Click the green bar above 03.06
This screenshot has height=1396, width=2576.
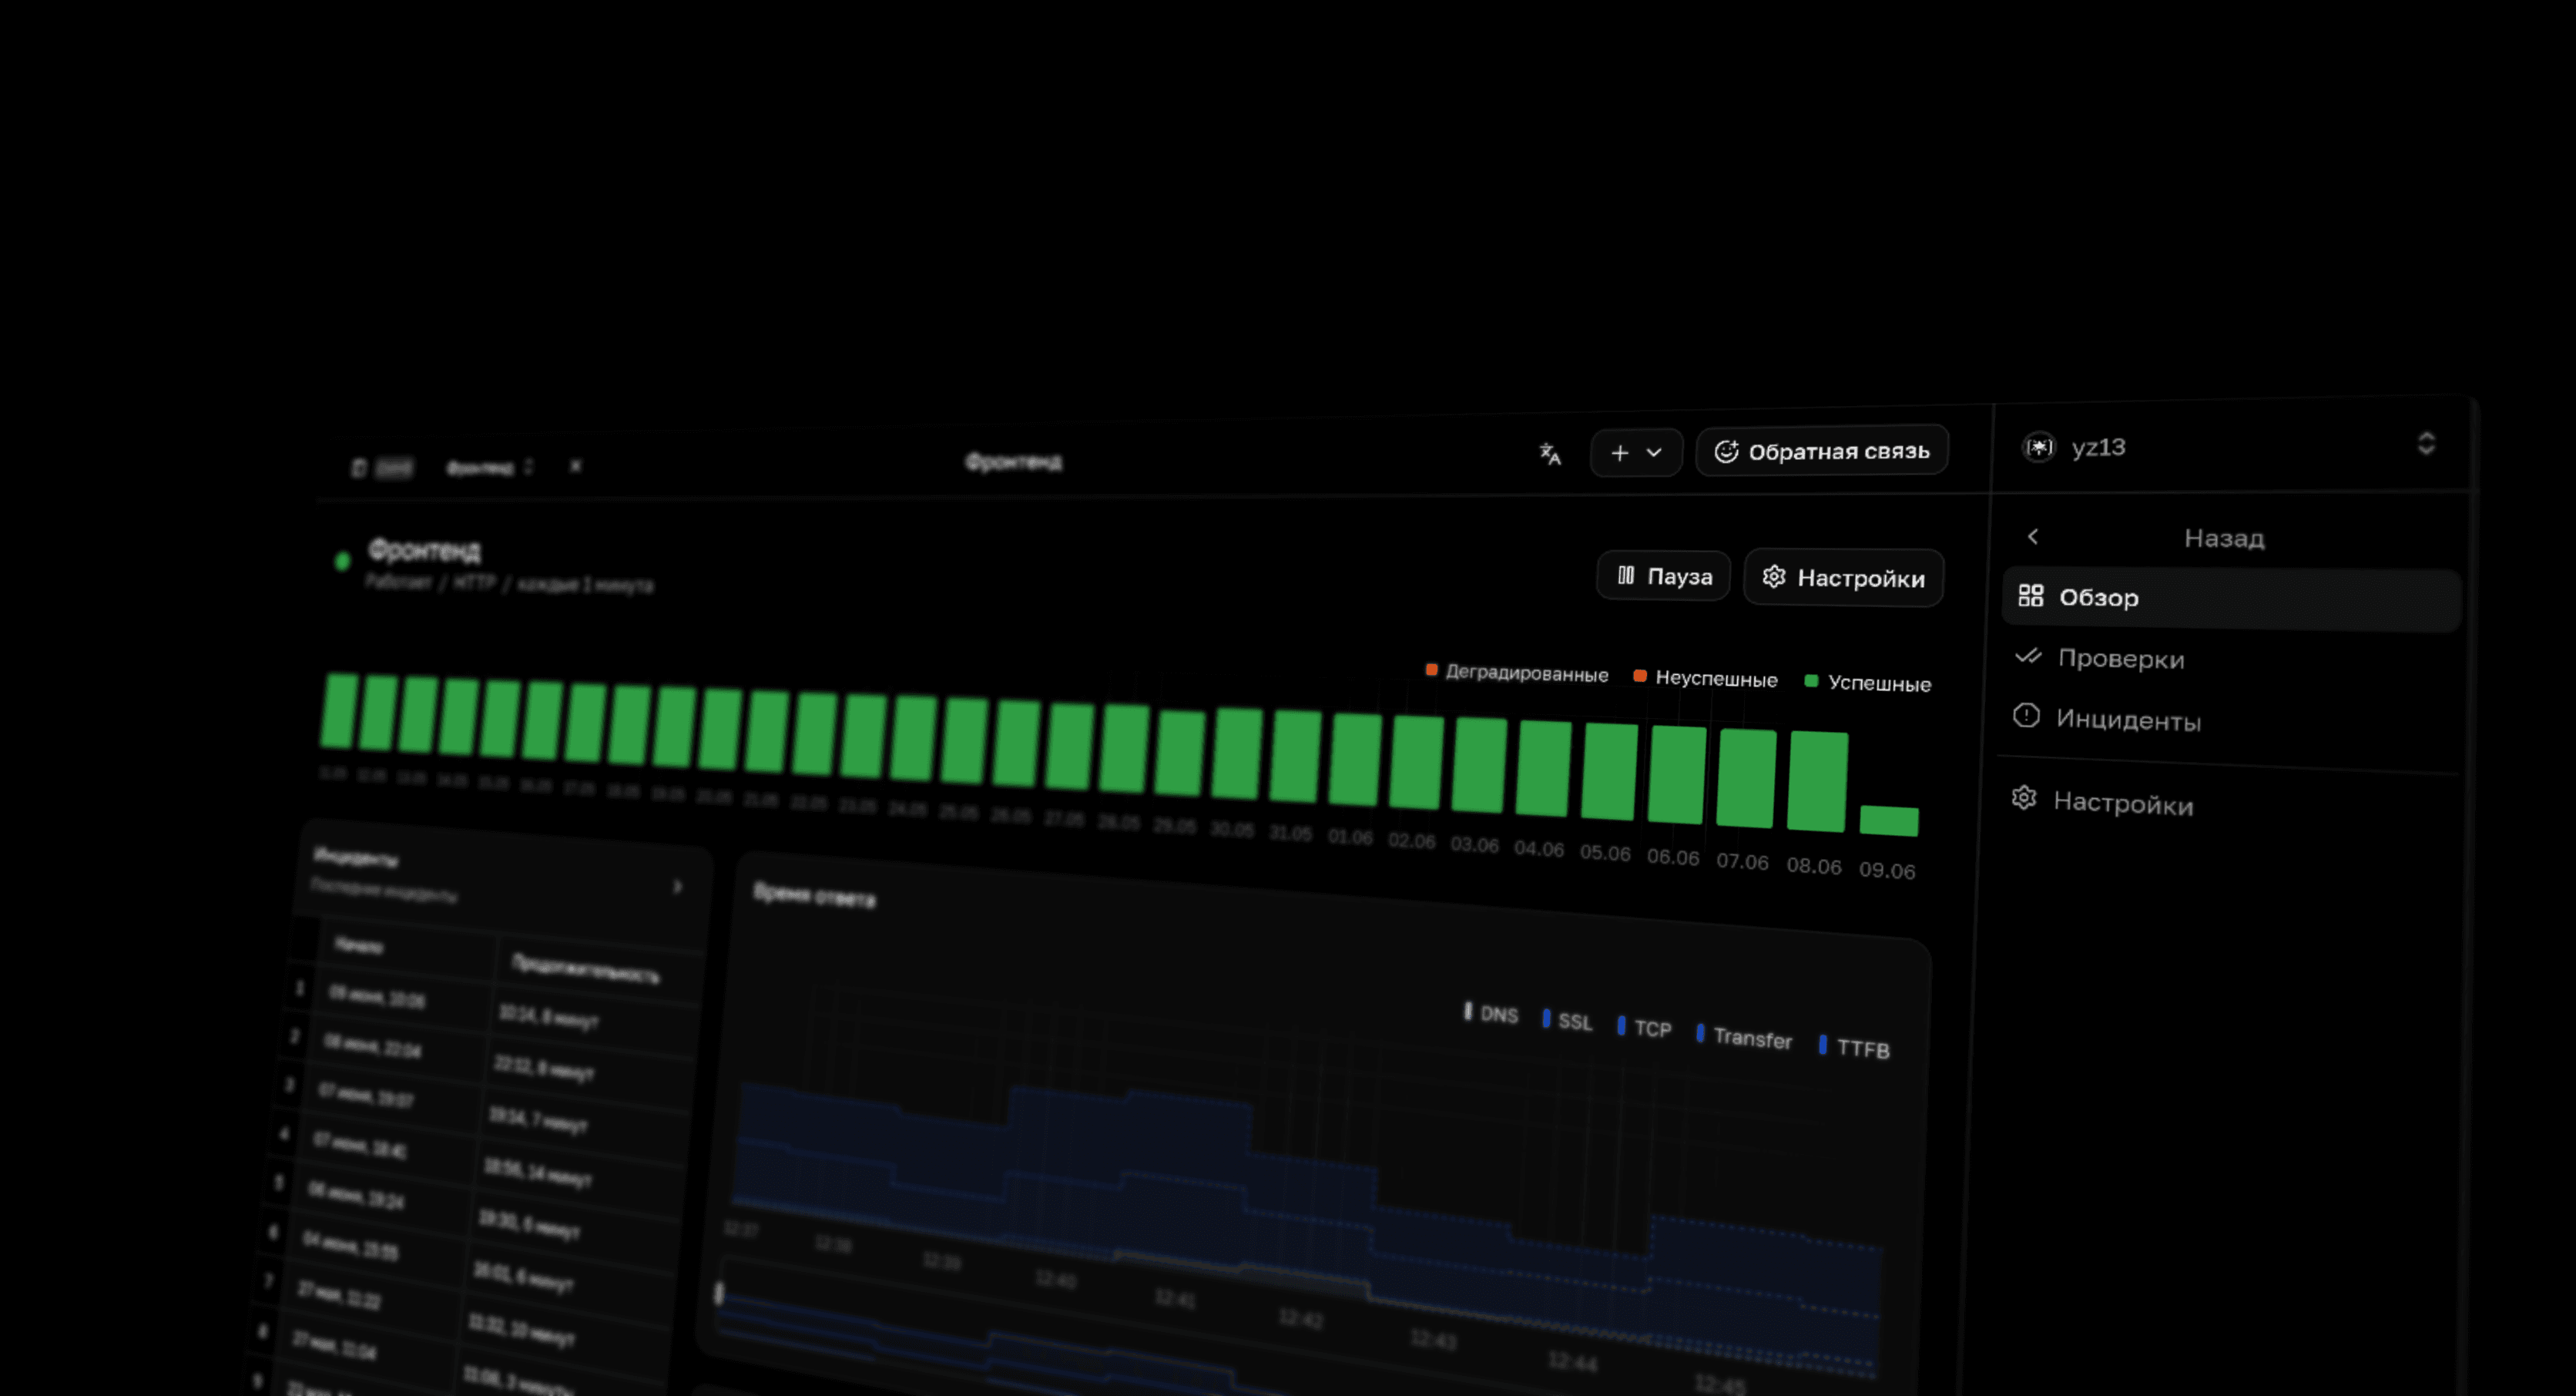(1480, 765)
